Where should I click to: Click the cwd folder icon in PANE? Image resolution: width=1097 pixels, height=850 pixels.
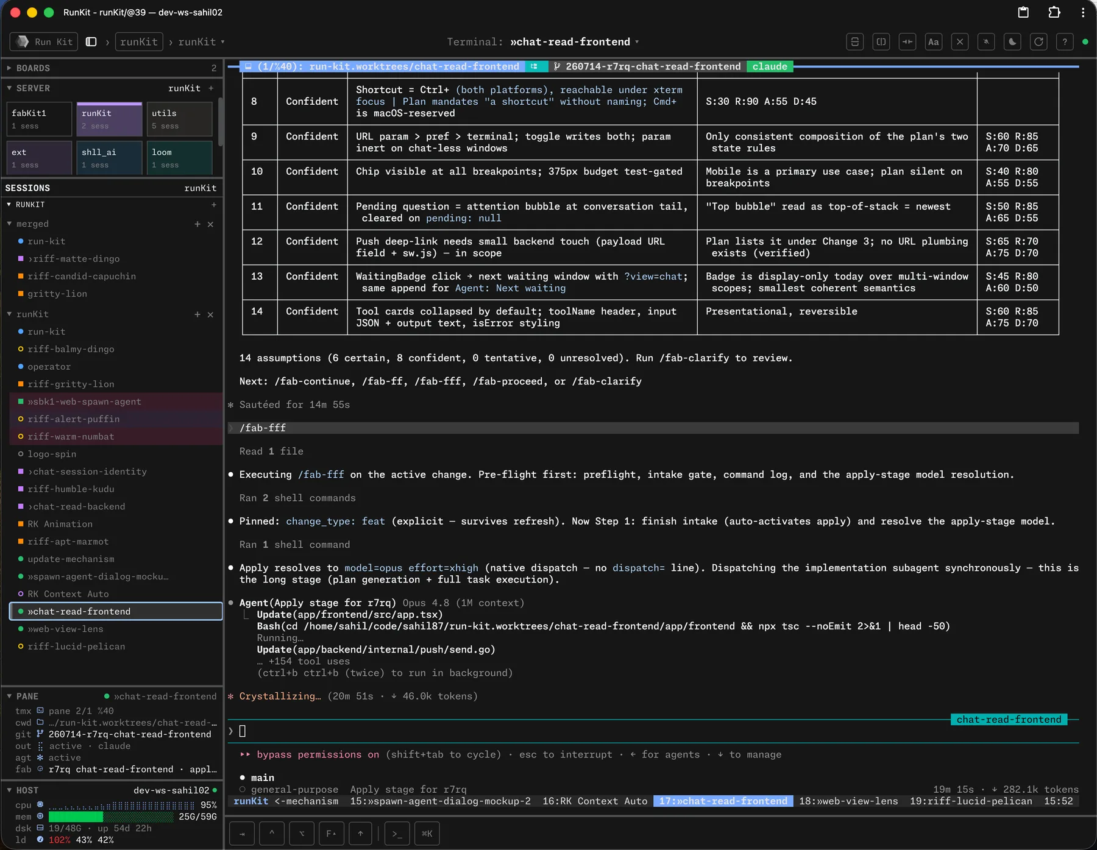[40, 723]
